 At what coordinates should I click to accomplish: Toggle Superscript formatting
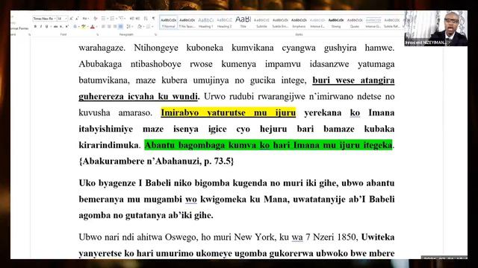66,27
